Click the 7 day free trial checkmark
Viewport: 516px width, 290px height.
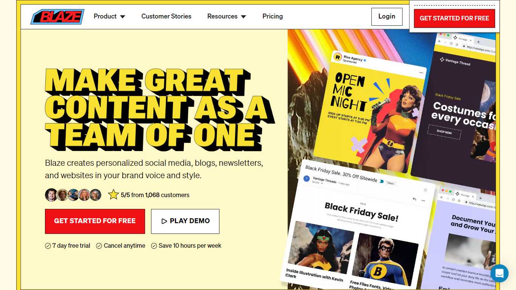48,246
